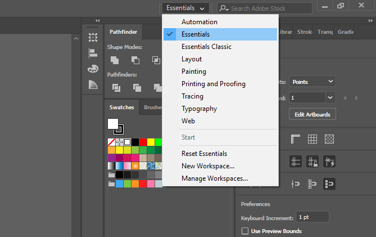Toggle the transparency grid icon

pos(330,138)
